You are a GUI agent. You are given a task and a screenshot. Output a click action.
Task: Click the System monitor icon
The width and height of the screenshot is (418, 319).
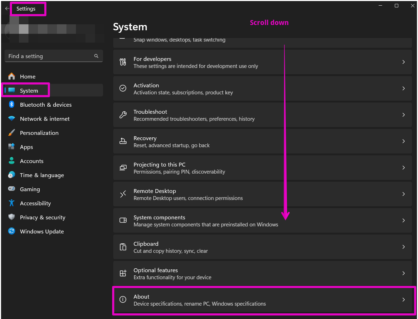12,90
